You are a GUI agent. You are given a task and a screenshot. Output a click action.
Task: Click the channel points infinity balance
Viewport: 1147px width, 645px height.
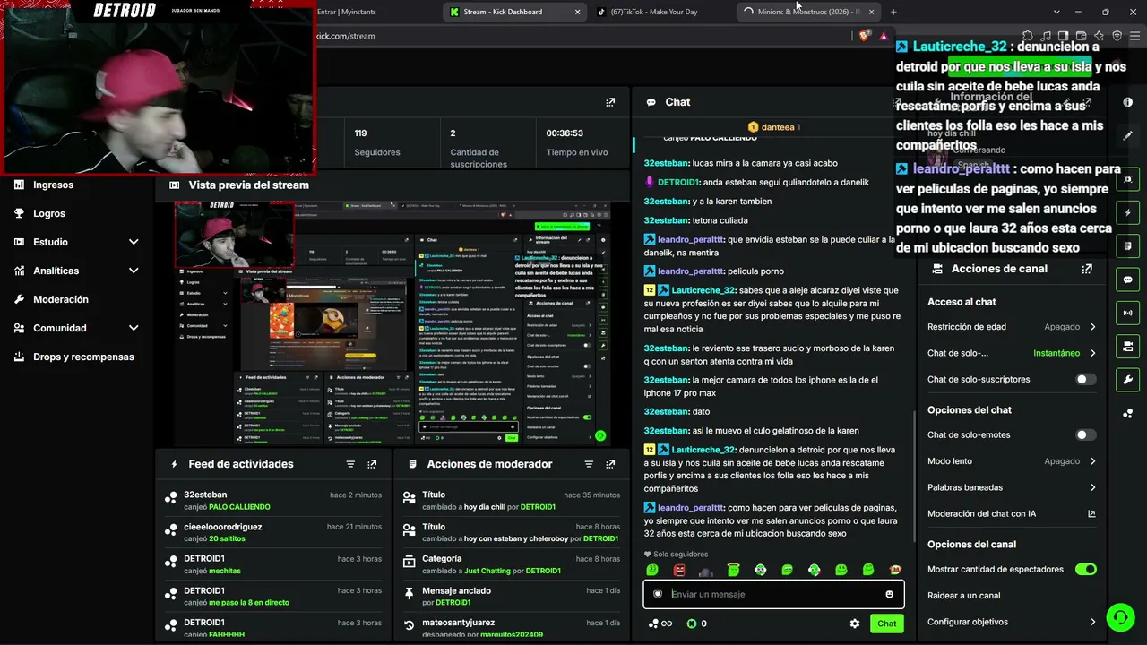pyautogui.click(x=660, y=623)
